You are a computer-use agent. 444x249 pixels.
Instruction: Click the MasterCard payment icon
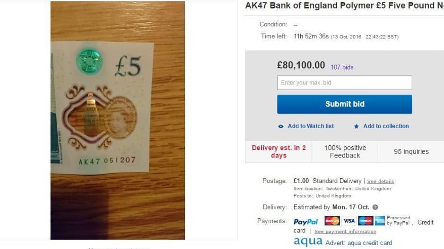[x=332, y=221]
